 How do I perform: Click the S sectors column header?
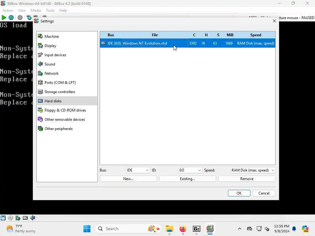tap(218, 35)
